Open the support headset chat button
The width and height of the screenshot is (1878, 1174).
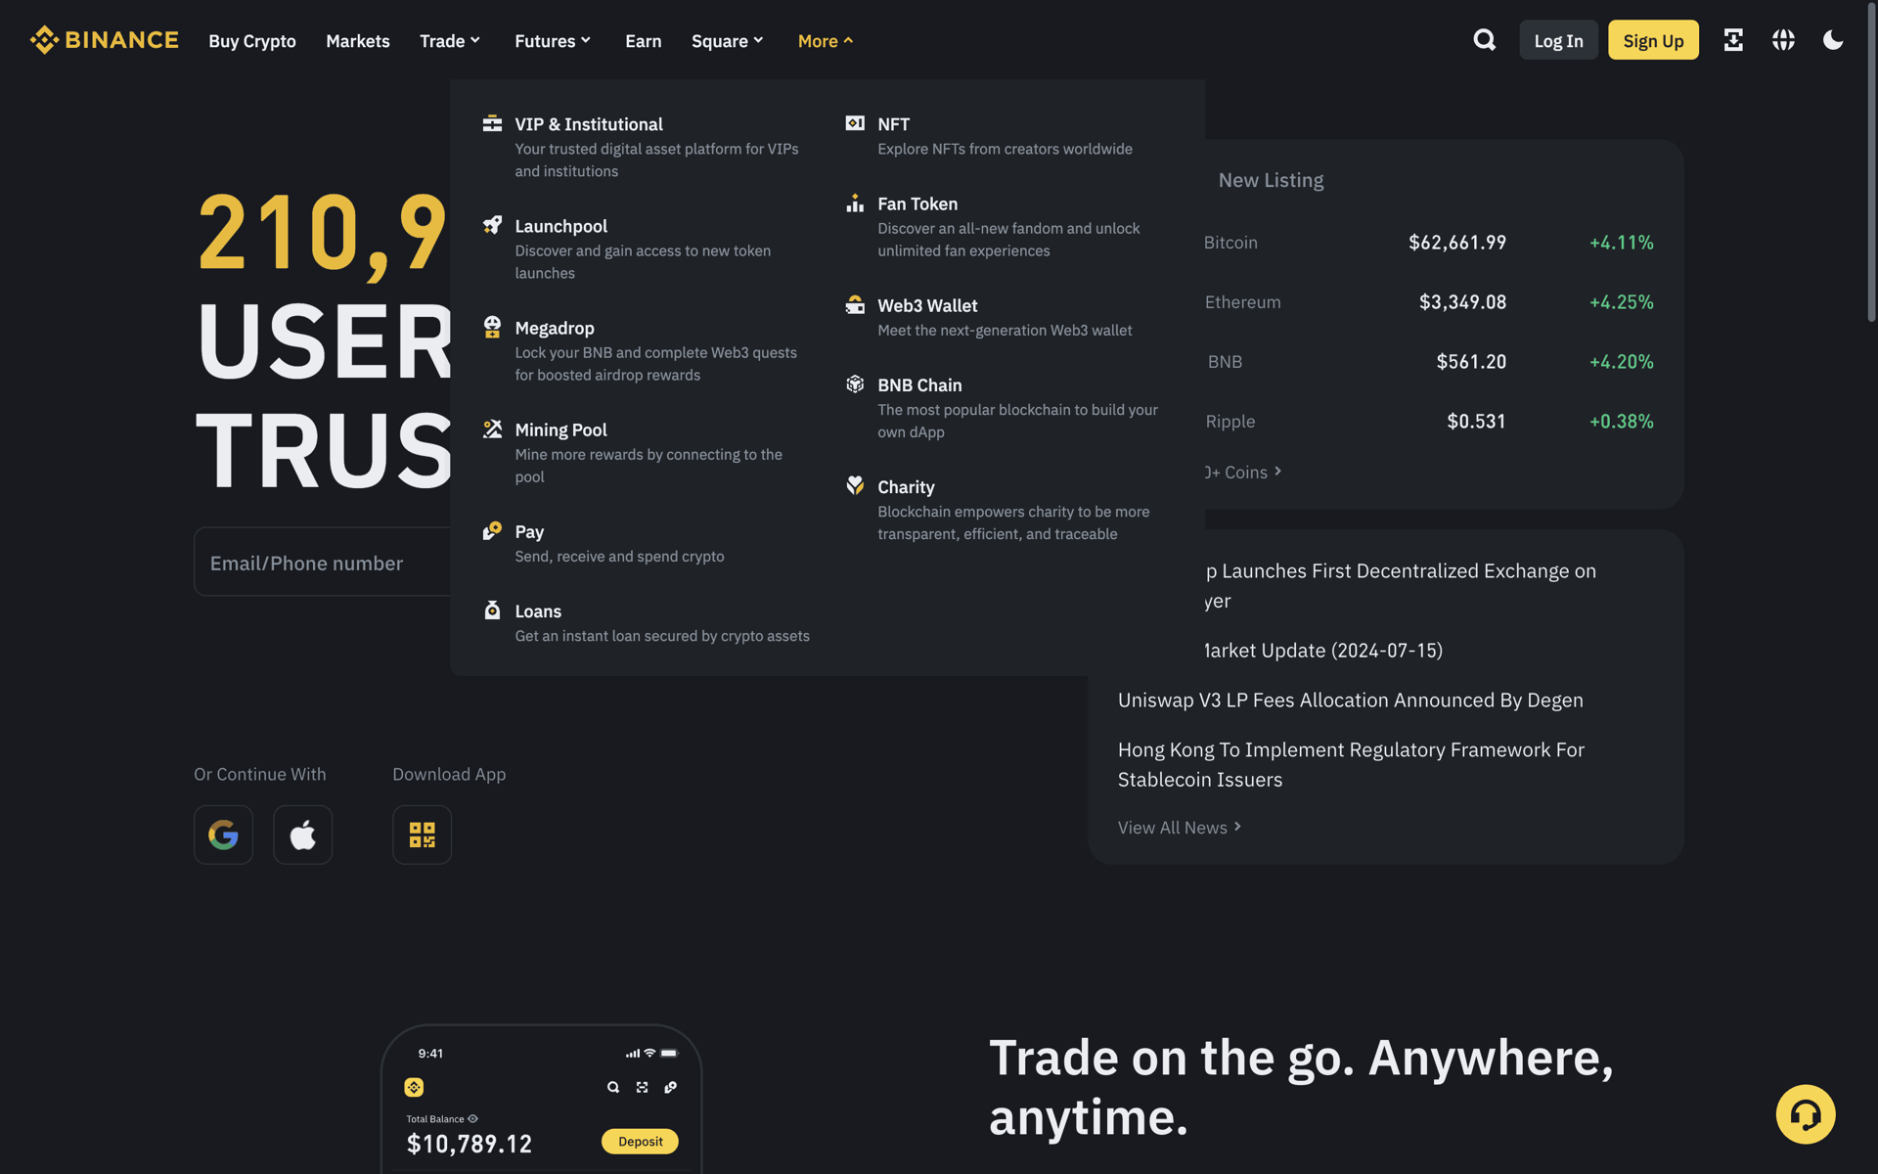coord(1806,1114)
